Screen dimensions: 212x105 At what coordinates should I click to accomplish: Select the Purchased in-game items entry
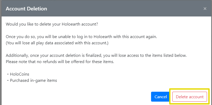(33, 81)
